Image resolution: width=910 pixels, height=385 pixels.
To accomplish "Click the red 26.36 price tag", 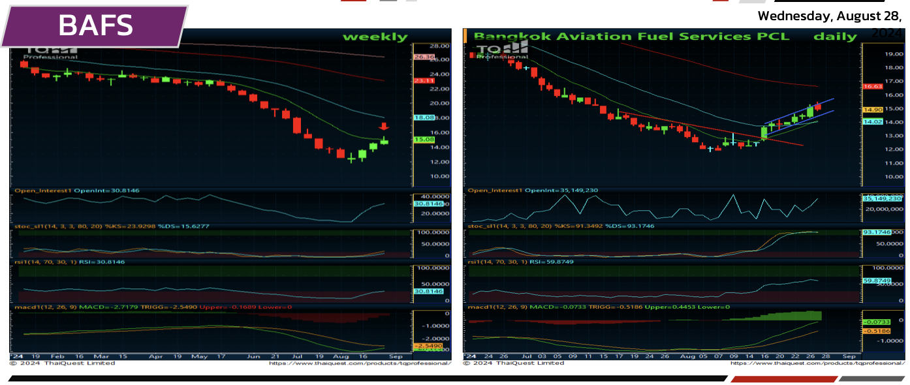I will coord(424,57).
